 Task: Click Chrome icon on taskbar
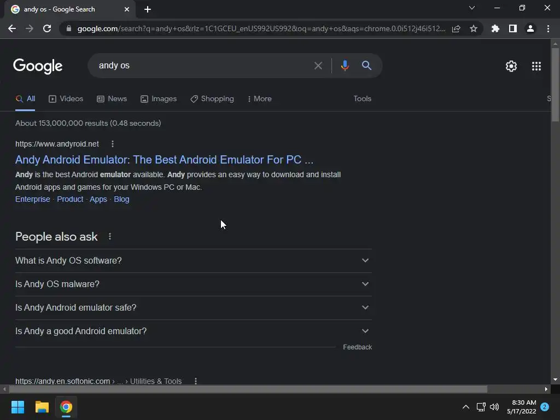(x=66, y=407)
